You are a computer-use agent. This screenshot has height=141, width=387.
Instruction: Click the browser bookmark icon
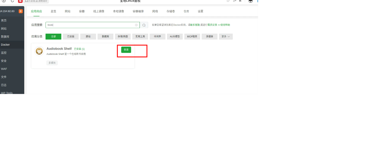(x=240, y=1)
